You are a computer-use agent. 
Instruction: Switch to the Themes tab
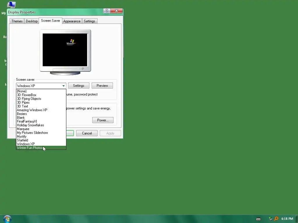tap(17, 21)
